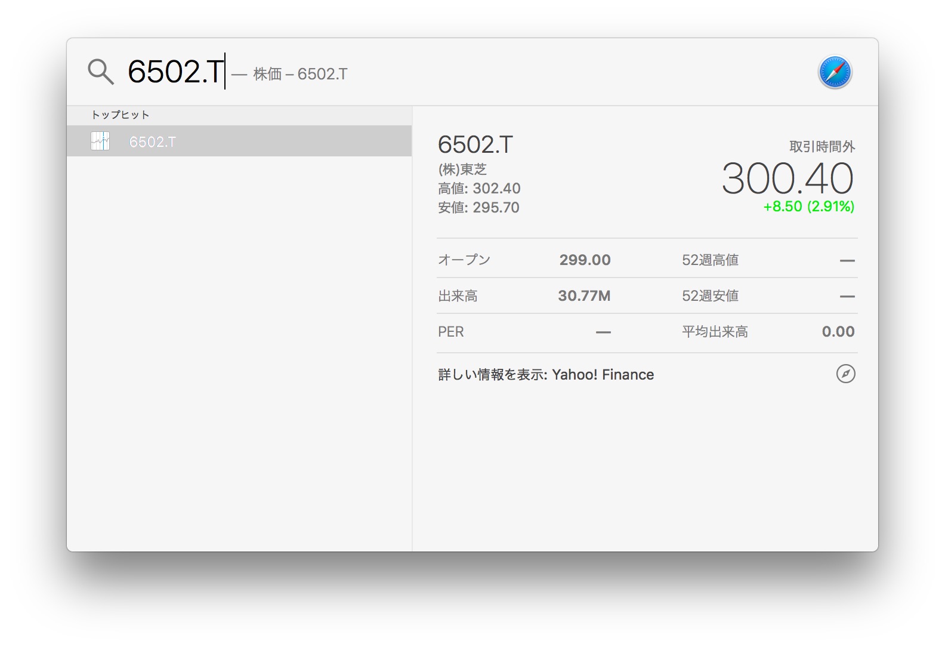This screenshot has width=945, height=647.
Task: Click the suggestion text 株価 – 6502.T
Action: point(300,74)
